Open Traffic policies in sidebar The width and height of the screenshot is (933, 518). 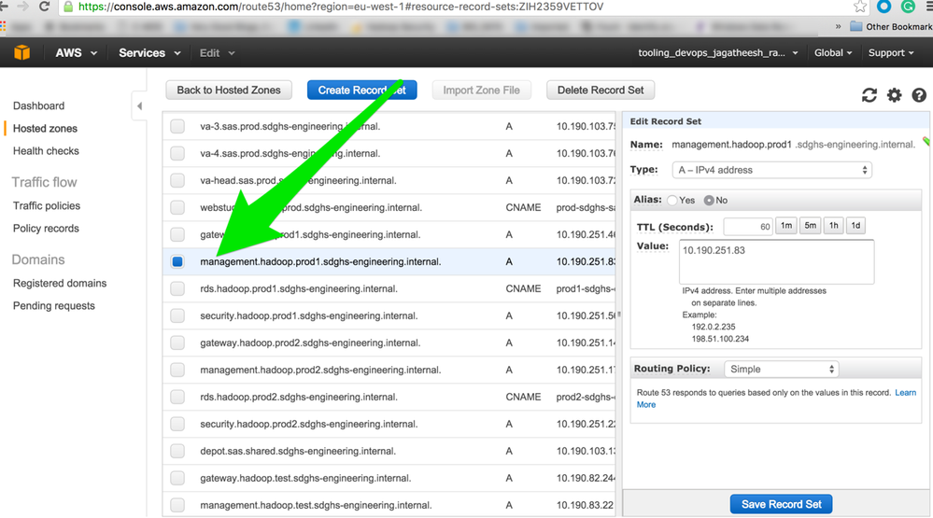pos(47,205)
